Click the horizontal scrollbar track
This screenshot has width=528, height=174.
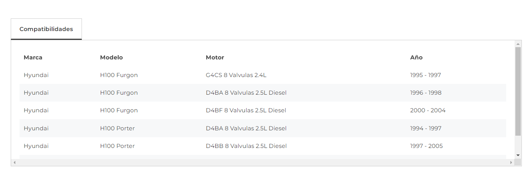(x=263, y=163)
